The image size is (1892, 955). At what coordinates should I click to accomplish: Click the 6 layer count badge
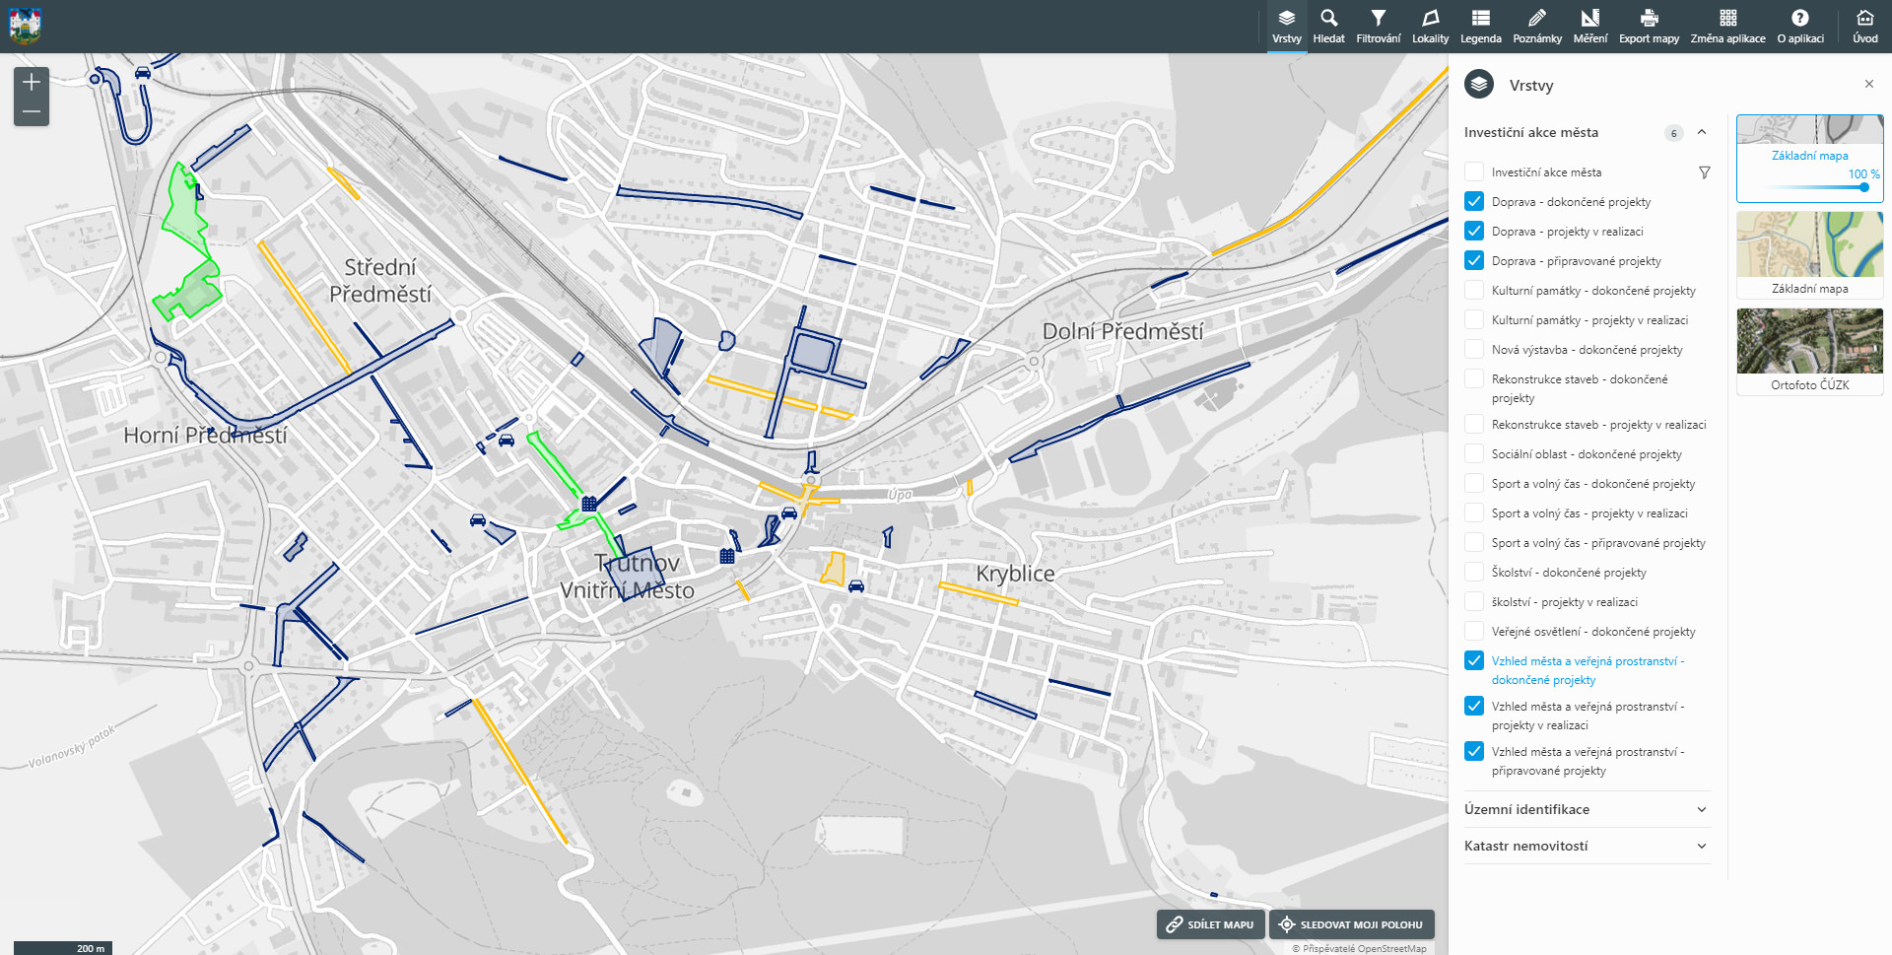point(1673,133)
